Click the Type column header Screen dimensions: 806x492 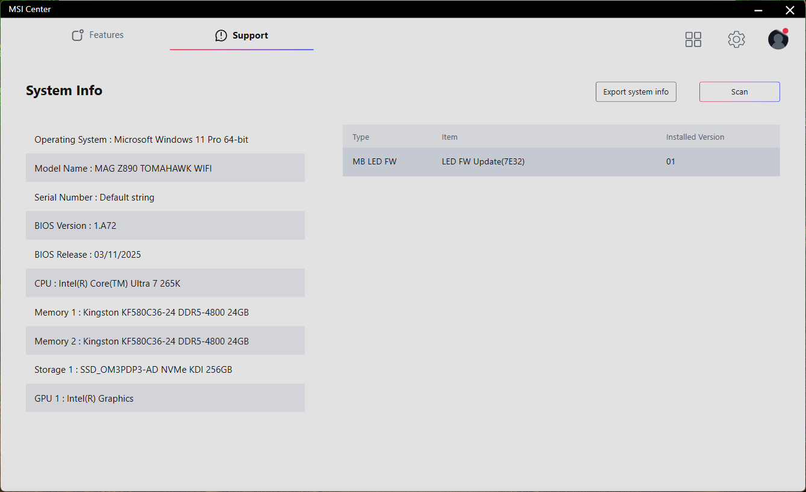coord(361,137)
